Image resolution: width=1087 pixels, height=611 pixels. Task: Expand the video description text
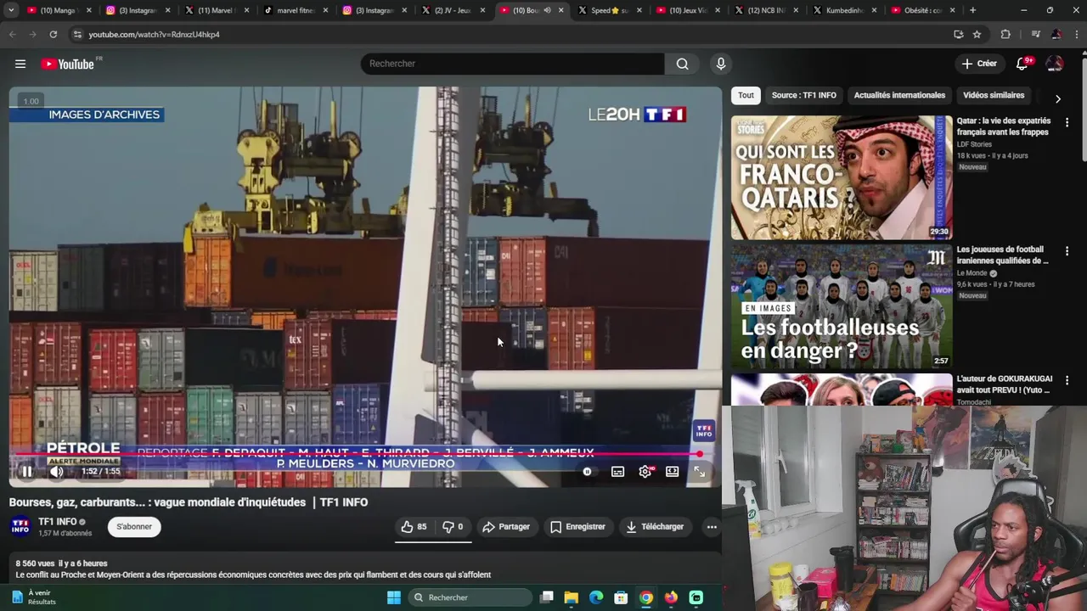(253, 575)
